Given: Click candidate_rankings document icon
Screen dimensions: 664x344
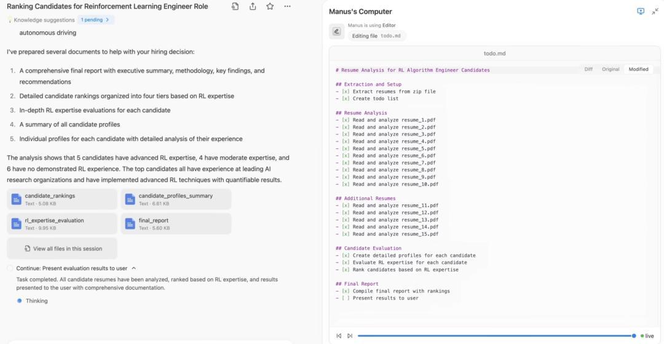Looking at the screenshot, I should click(16, 199).
